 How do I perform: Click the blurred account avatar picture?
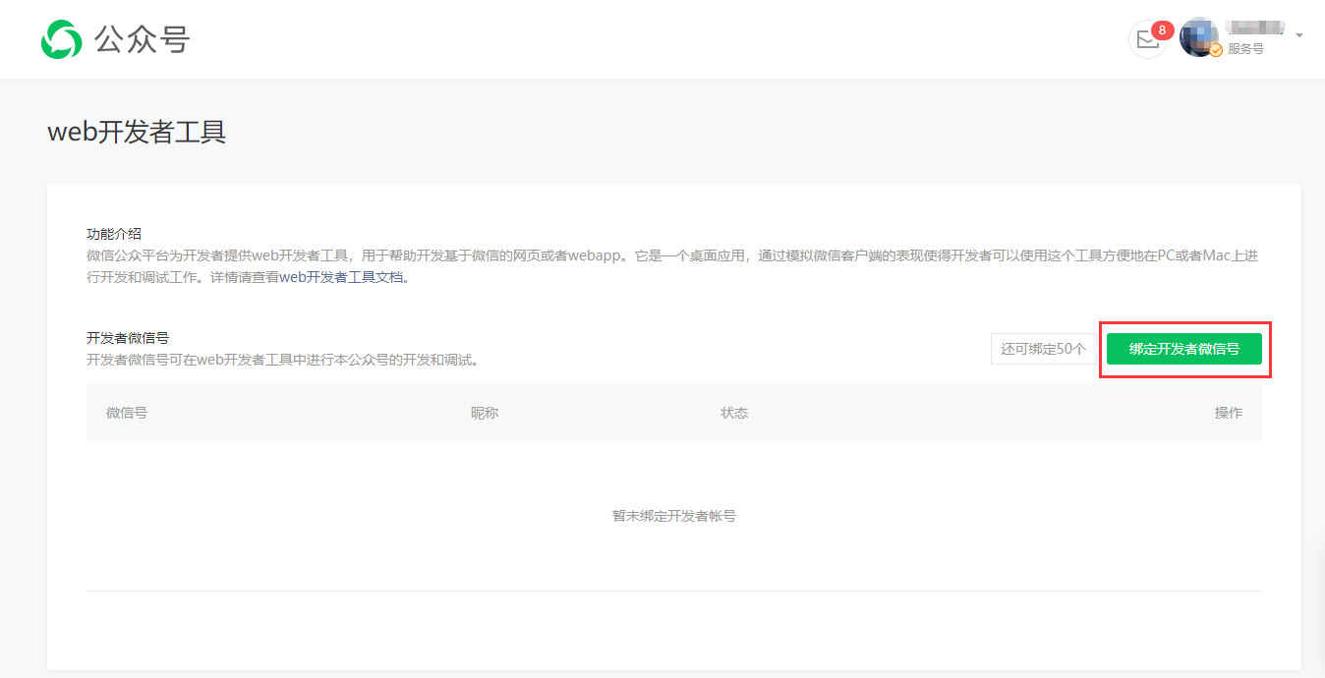coord(1197,37)
